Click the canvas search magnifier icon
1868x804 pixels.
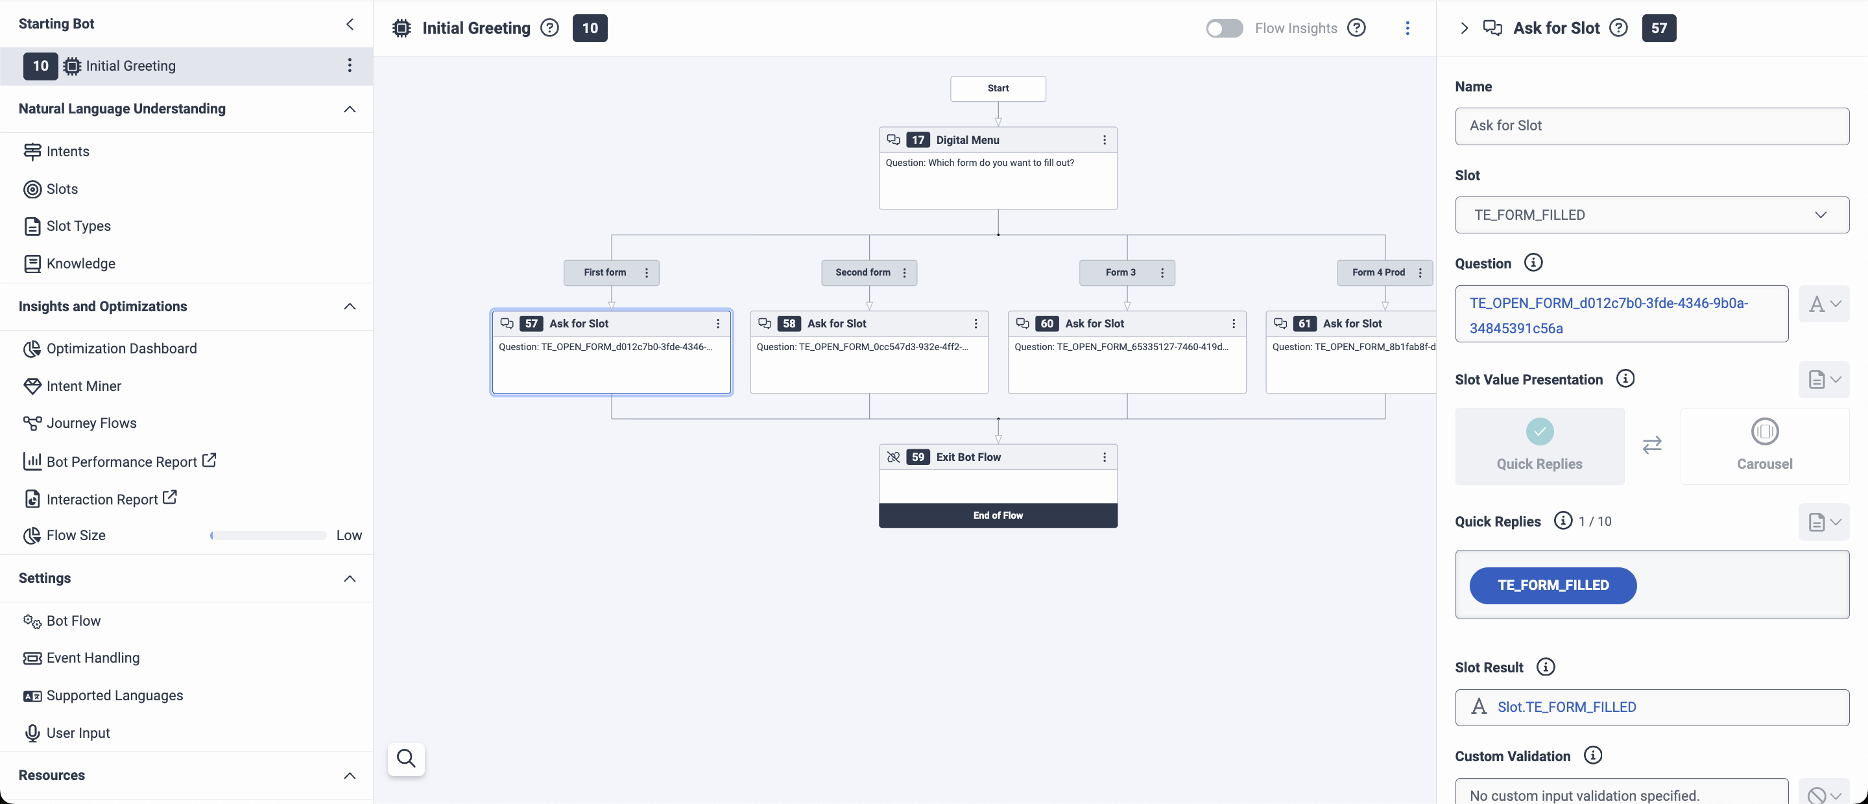point(406,759)
